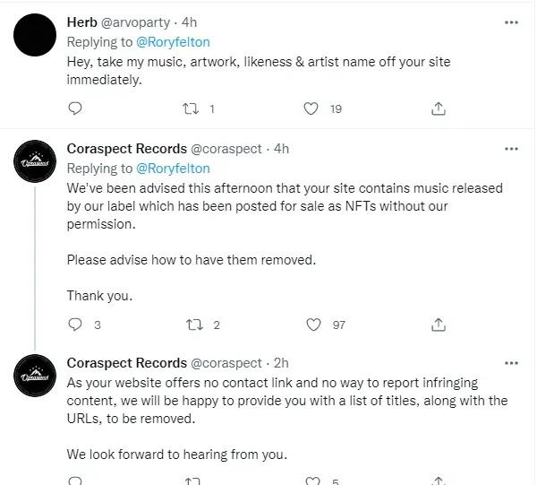537x485 pixels.
Task: View Coraspect Records avatar on 2h tweet
Action: [35, 376]
